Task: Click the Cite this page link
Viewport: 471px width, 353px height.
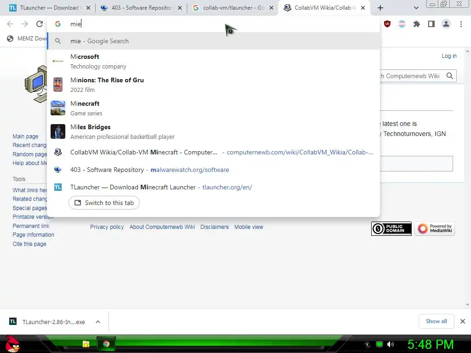Action: pos(29,244)
